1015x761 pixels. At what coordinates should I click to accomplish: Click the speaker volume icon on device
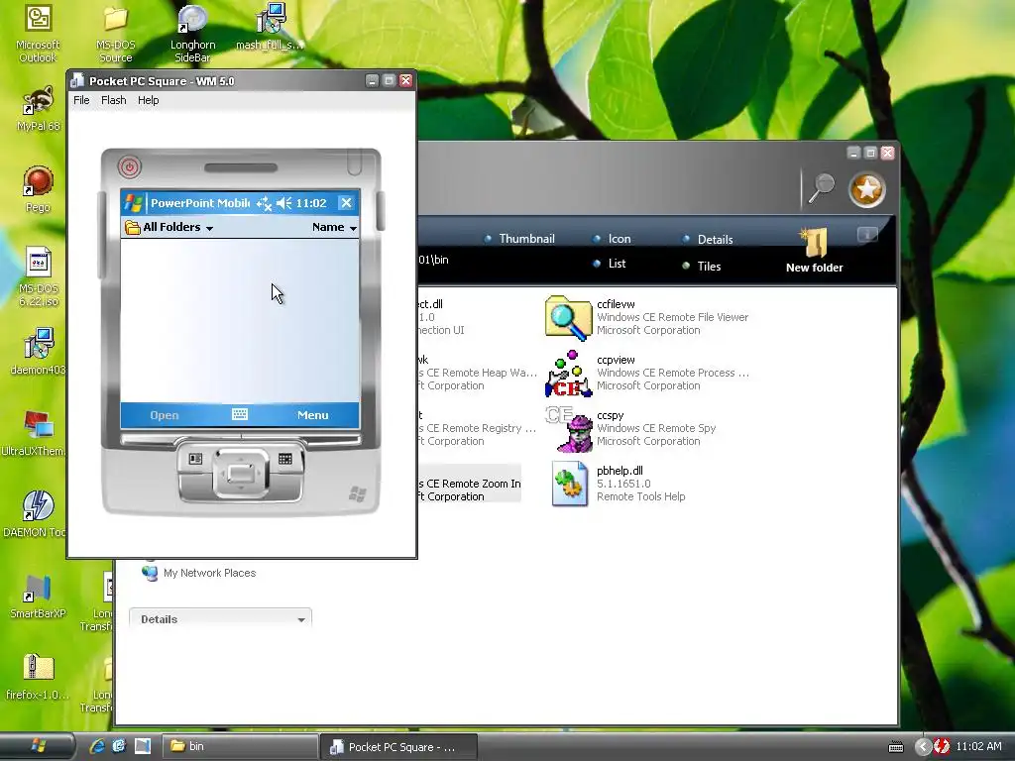coord(284,203)
